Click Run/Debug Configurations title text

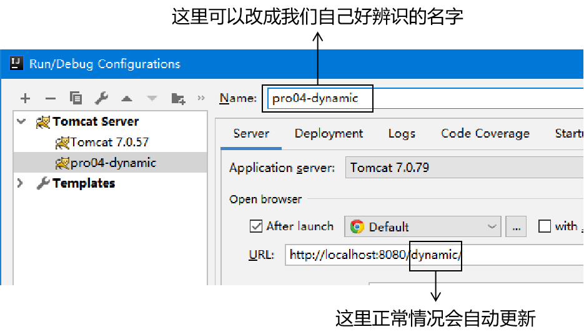105,64
